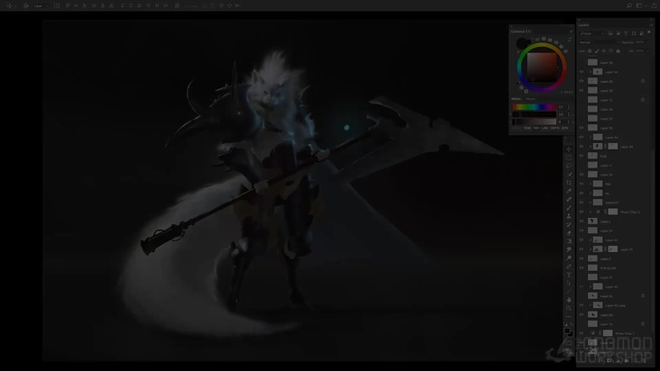
Task: Open the layer filter Kind dropdown
Action: (591, 33)
